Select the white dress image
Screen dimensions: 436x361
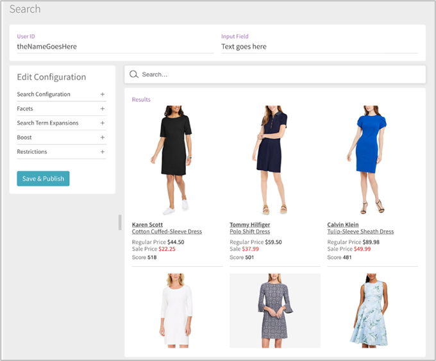[x=176, y=310]
